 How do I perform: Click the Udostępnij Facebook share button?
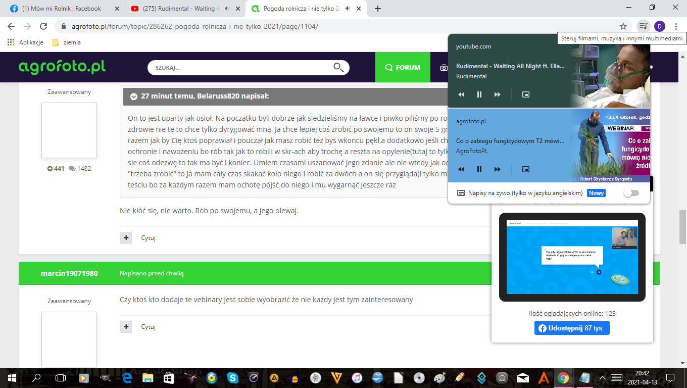tap(572, 328)
